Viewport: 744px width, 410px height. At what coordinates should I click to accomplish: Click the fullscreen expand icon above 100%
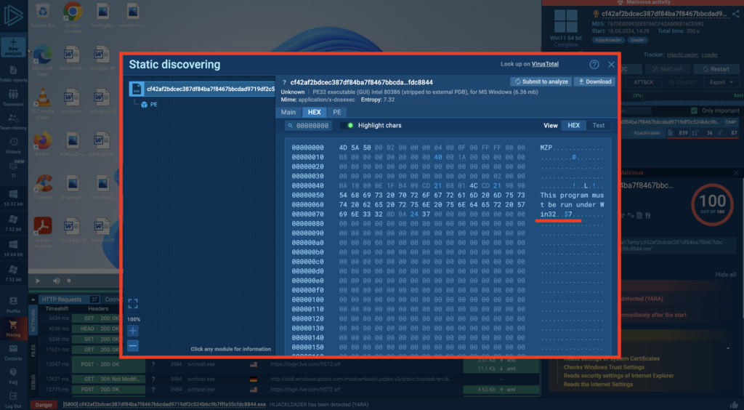pos(132,303)
